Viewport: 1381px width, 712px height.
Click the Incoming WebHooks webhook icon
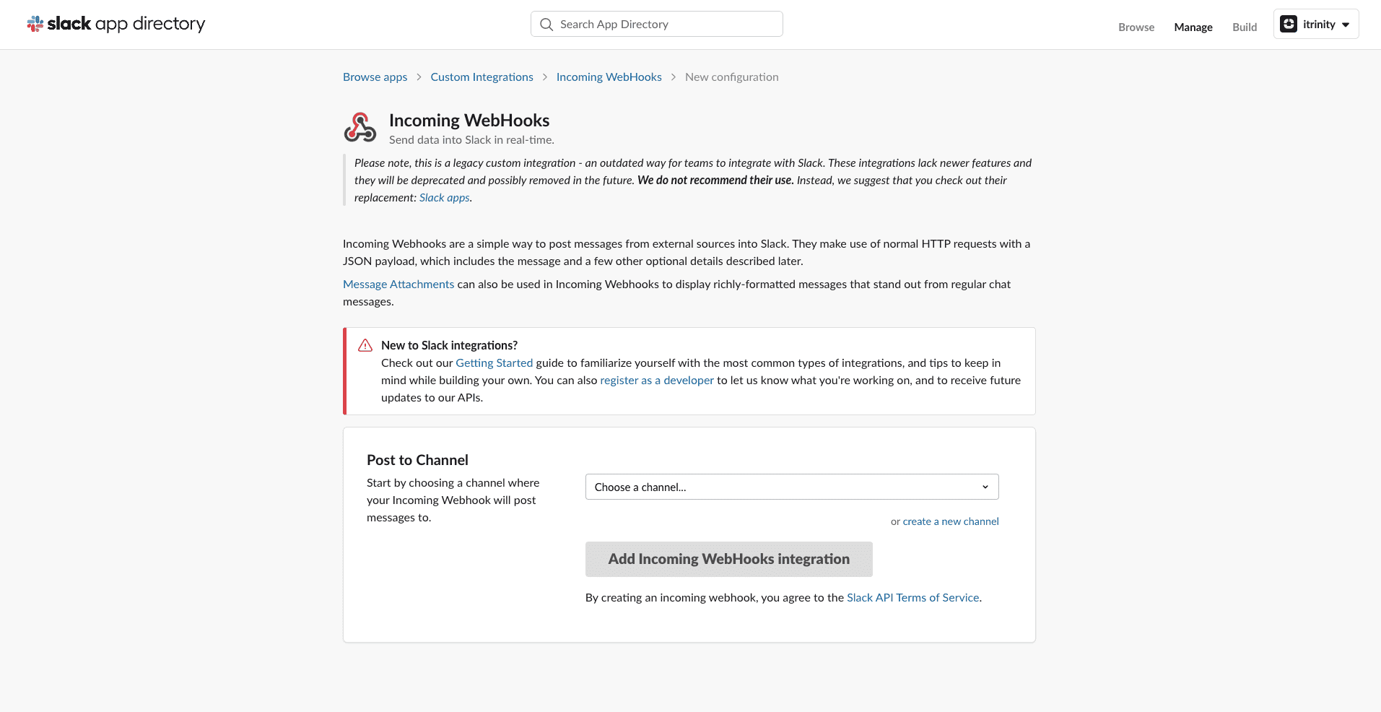point(360,126)
